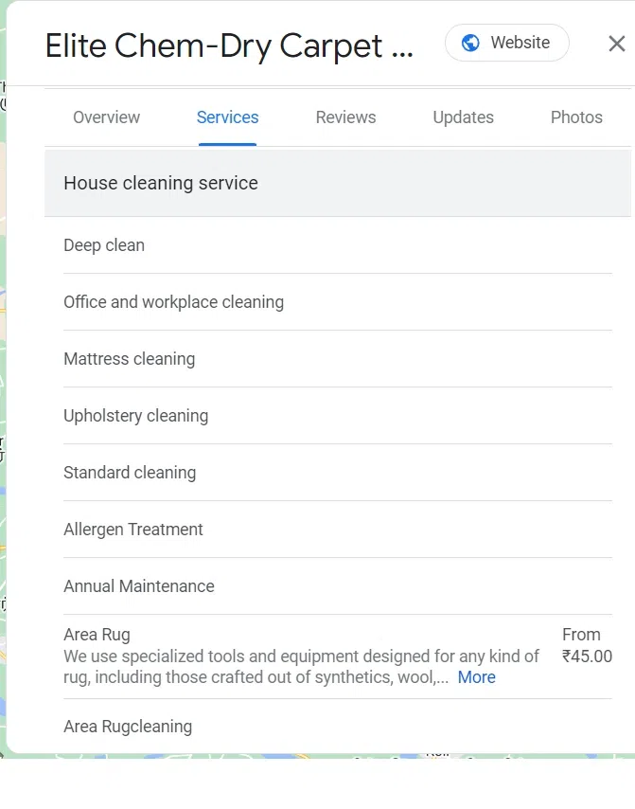The image size is (635, 809).
Task: Select the Deep clean service
Action: (104, 245)
